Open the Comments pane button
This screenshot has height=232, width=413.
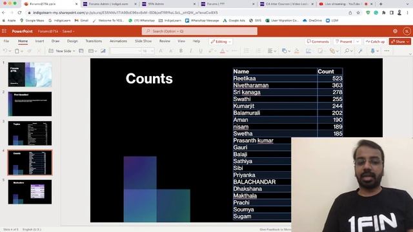[318, 41]
